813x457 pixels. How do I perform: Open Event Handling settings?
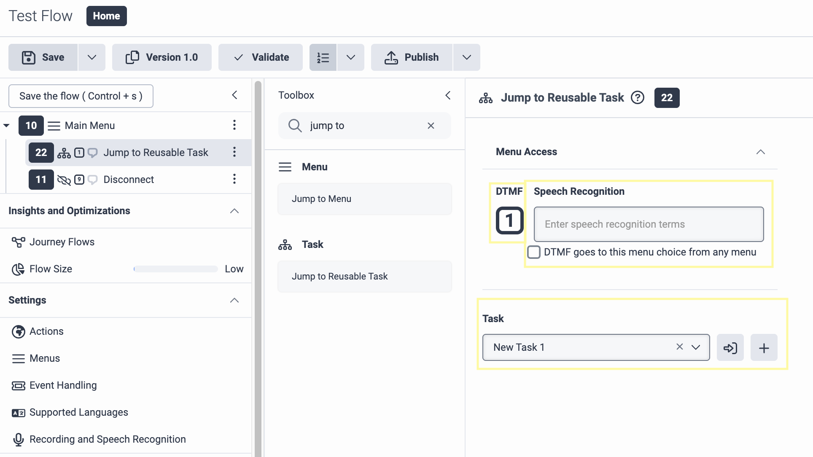[x=63, y=385]
